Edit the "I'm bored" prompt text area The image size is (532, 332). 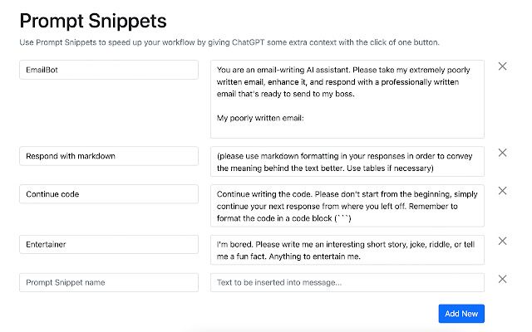(x=347, y=250)
